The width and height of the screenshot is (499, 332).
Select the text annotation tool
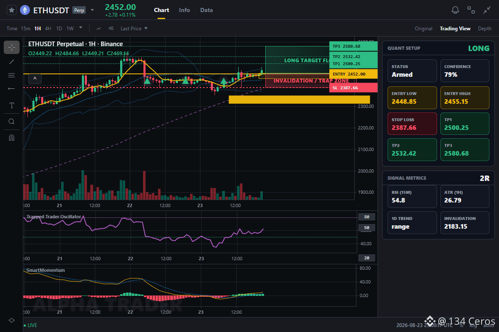click(x=12, y=105)
